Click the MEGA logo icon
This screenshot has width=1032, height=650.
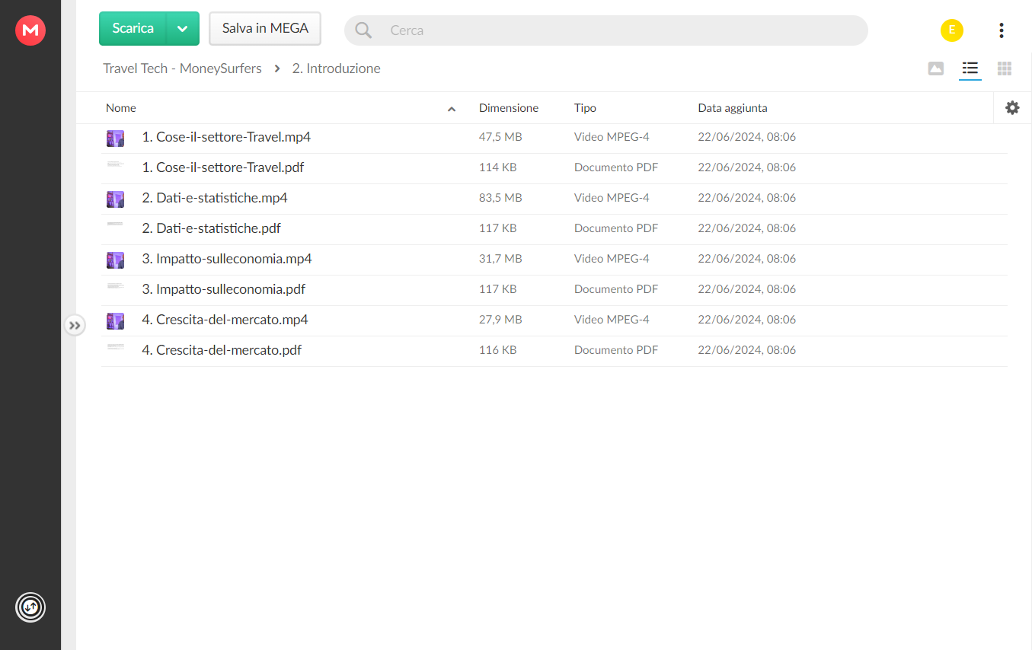(x=30, y=30)
